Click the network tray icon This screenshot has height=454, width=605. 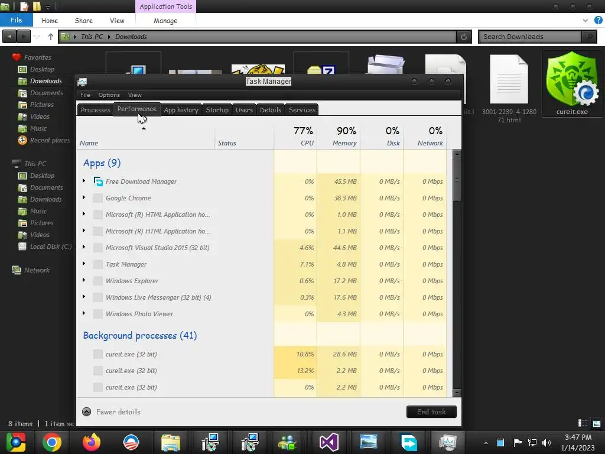[532, 442]
